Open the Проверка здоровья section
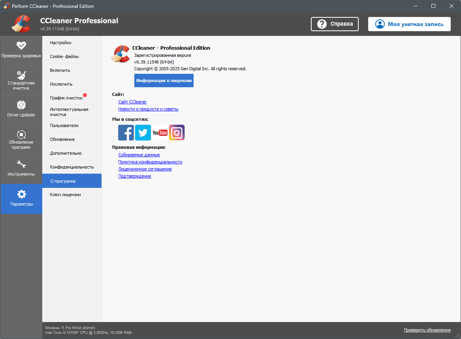 click(21, 51)
